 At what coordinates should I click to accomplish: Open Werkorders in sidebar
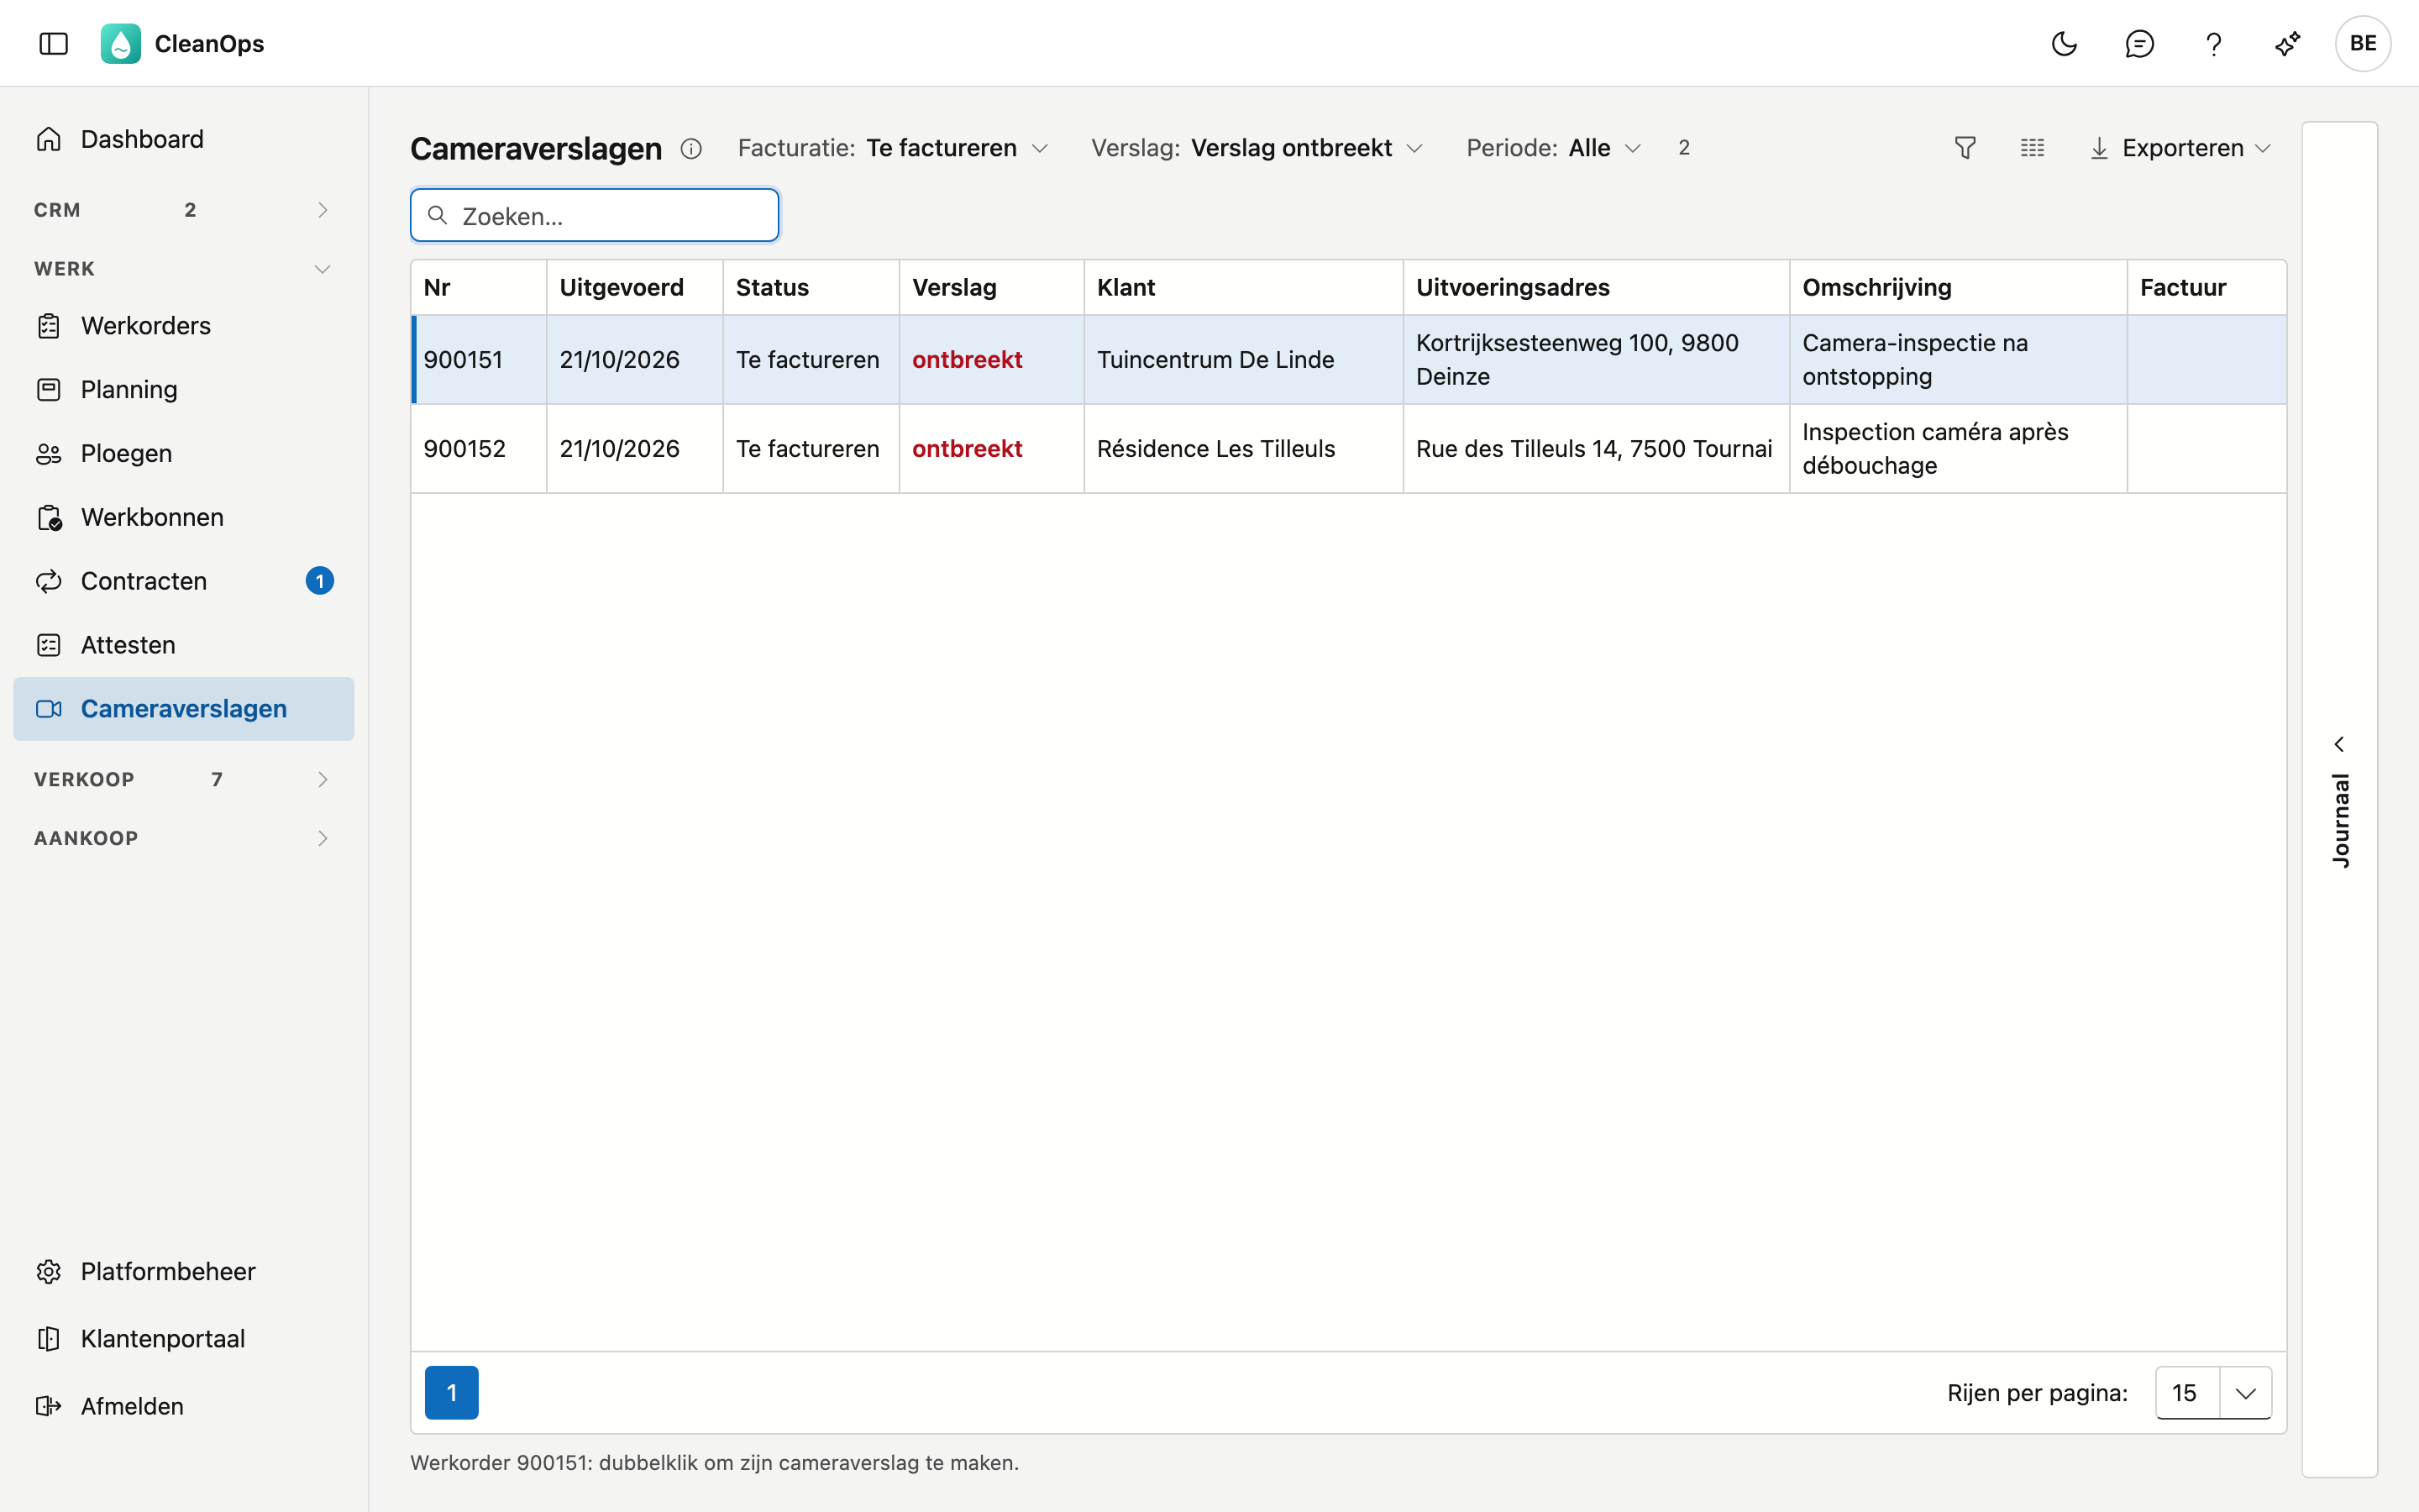(x=183, y=326)
